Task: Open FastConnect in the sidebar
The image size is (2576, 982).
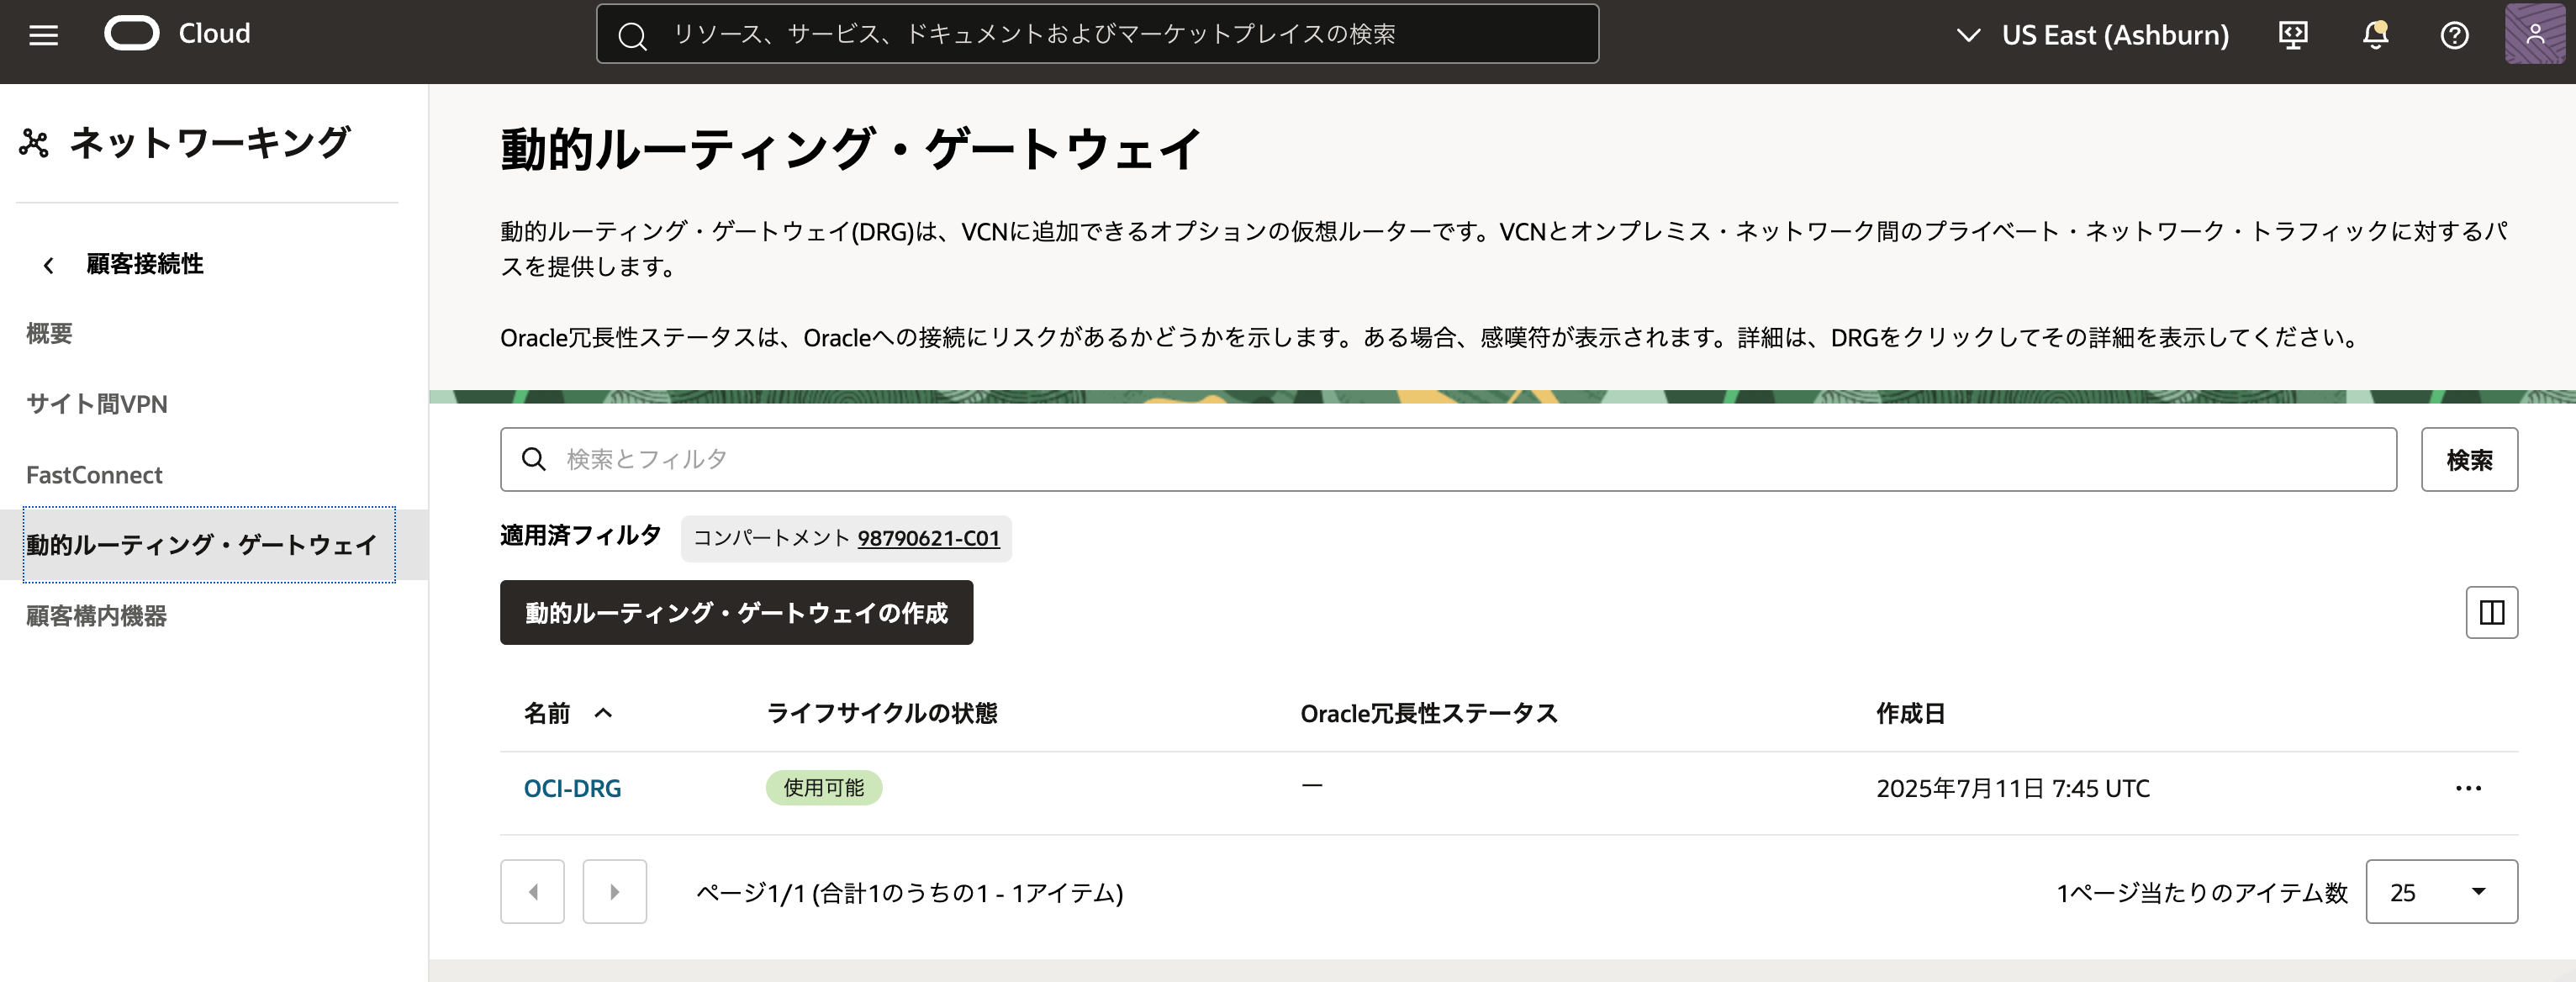Action: pyautogui.click(x=94, y=475)
